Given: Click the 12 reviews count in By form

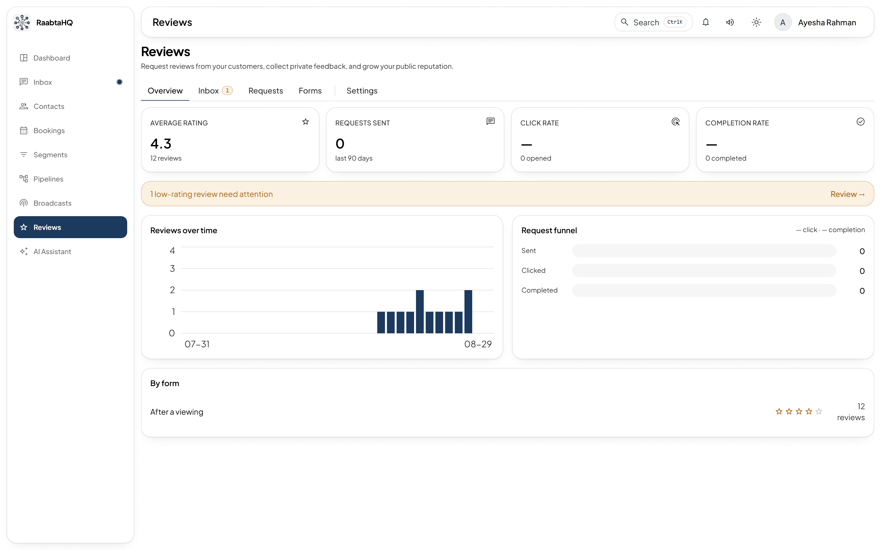Looking at the screenshot, I should click(851, 412).
